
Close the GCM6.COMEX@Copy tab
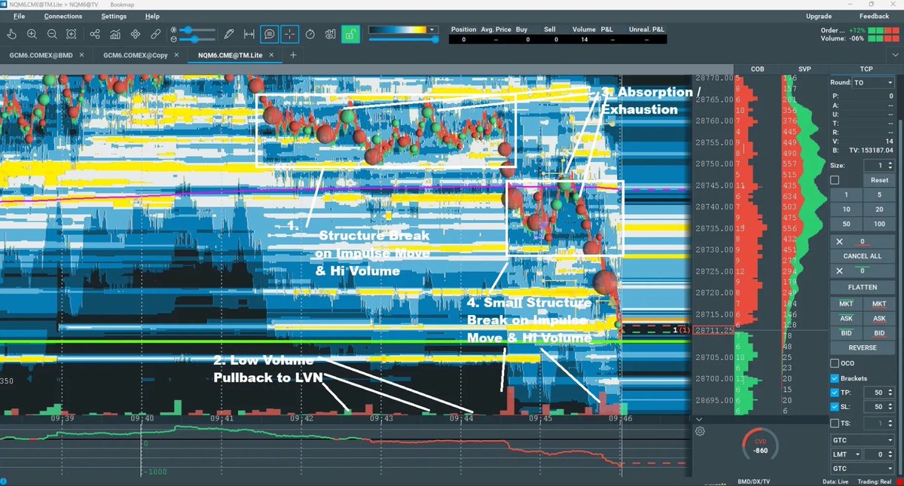(x=176, y=55)
